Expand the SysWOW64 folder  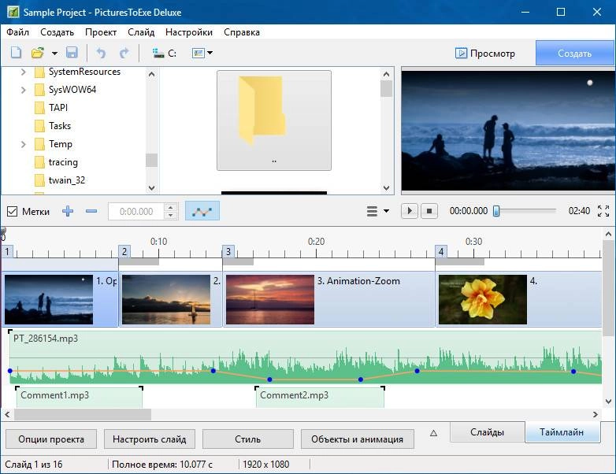[x=23, y=90]
